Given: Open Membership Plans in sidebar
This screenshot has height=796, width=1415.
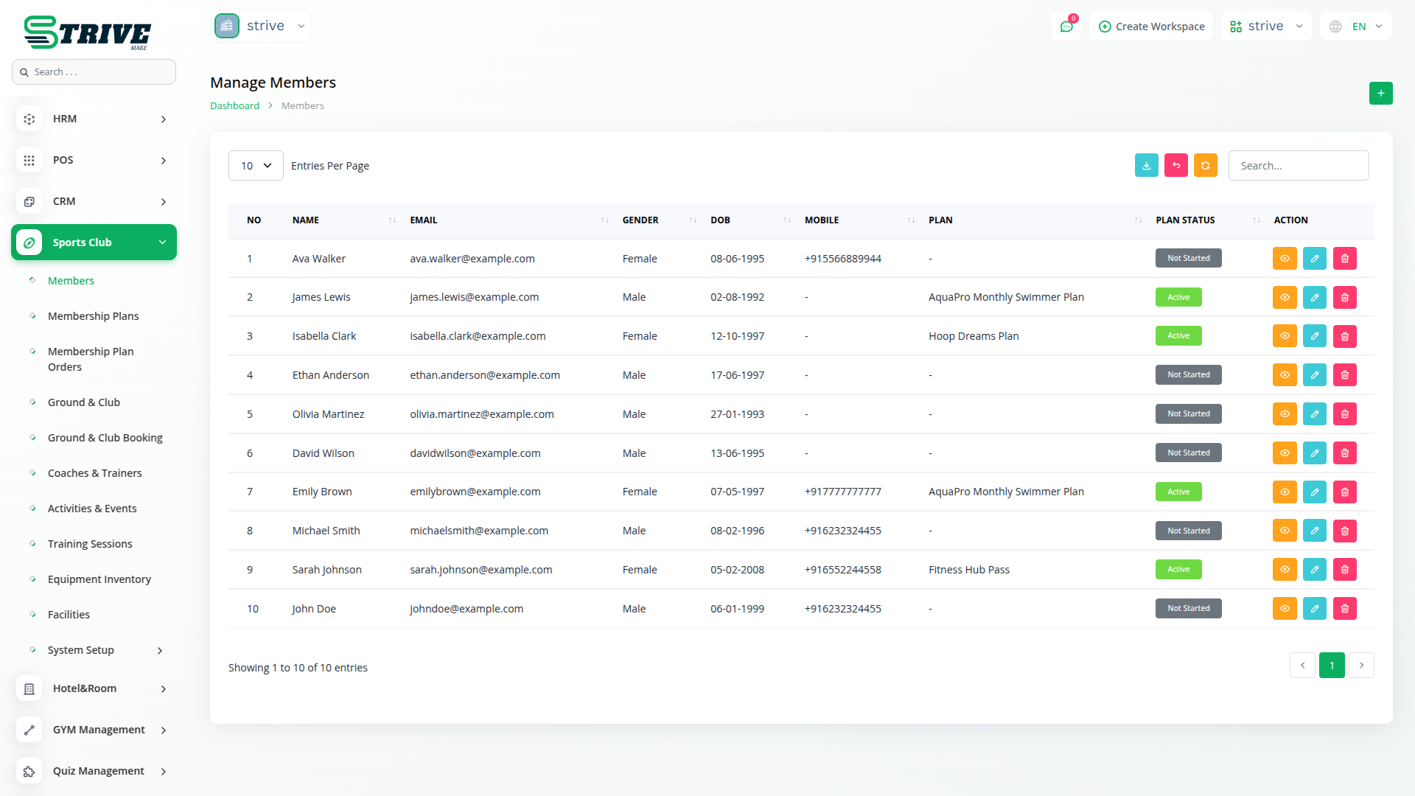Looking at the screenshot, I should [x=93, y=316].
